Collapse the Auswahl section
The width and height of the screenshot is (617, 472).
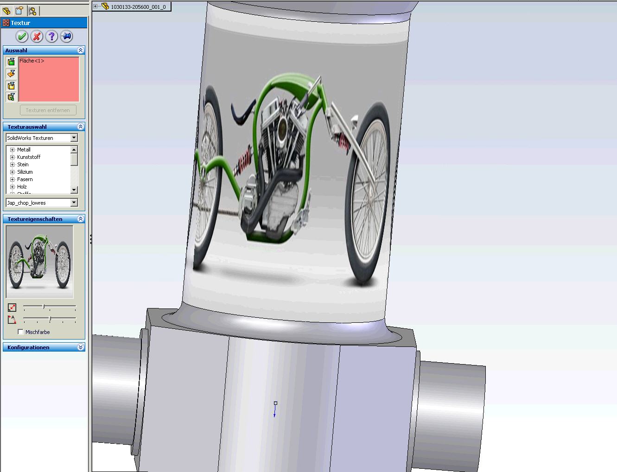81,50
